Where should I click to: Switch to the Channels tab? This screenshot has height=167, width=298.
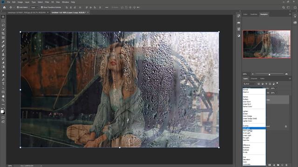click(x=254, y=78)
